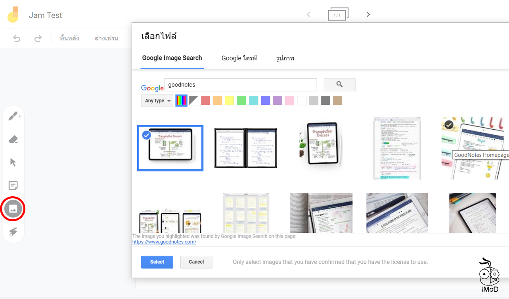
Task: Select the Pen tool in the sidebar
Action: (13, 116)
